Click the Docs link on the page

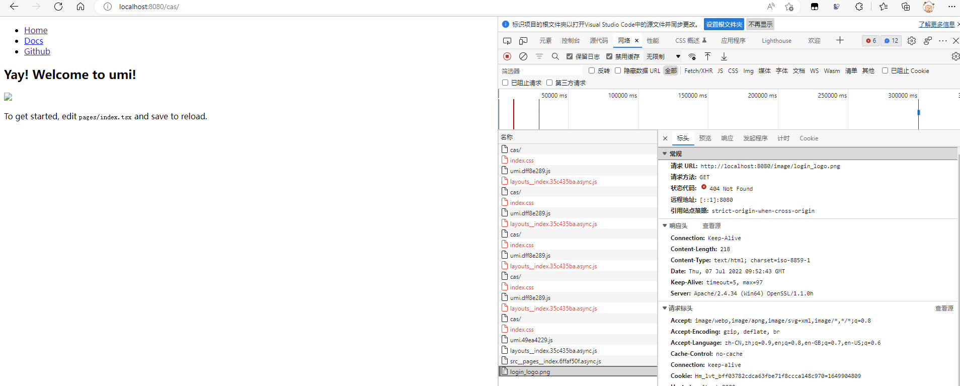click(34, 41)
